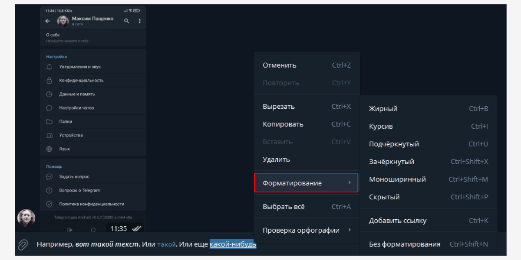Click the sender avatar thumbnail beside message
Image resolution: width=521 pixels, height=260 pixels.
[x=26, y=218]
